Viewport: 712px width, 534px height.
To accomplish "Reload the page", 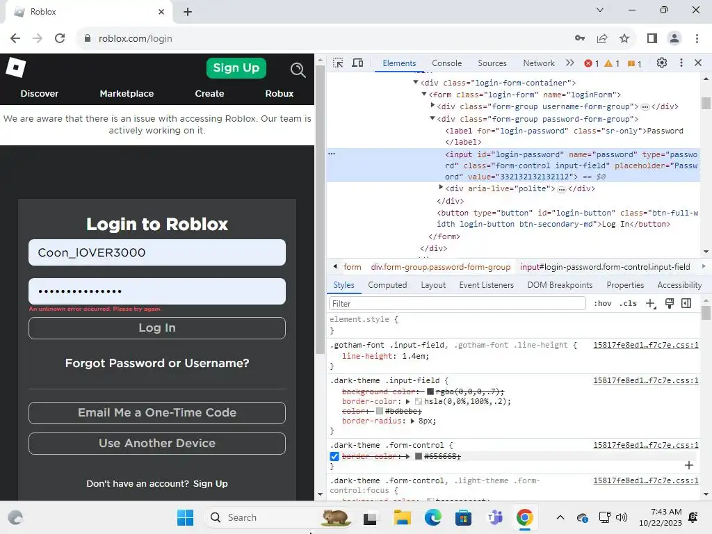I will coord(60,38).
